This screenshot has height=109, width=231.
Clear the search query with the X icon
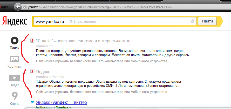pyautogui.click(x=192, y=21)
